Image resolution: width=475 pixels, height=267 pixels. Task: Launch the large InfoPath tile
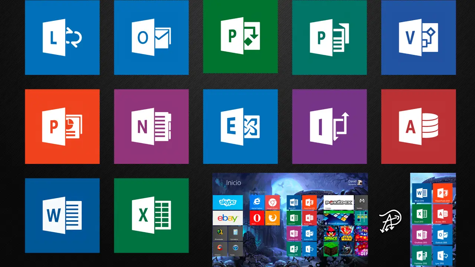click(329, 126)
